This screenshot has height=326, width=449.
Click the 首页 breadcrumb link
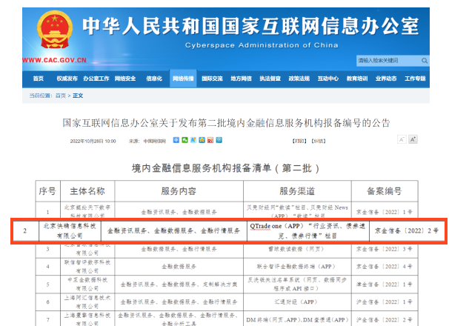point(61,96)
